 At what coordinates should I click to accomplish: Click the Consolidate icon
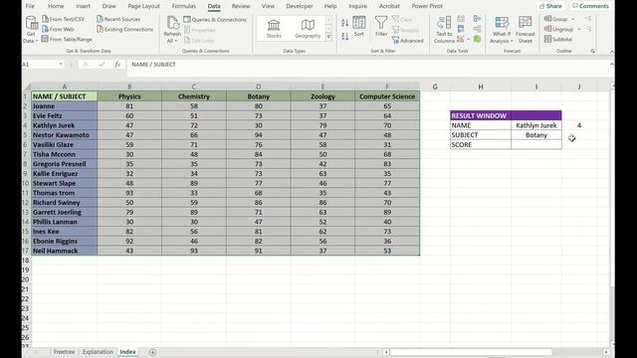coord(478,19)
